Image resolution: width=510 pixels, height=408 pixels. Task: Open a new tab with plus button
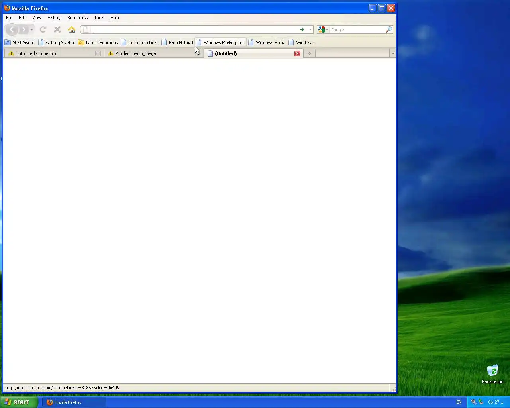click(x=310, y=53)
